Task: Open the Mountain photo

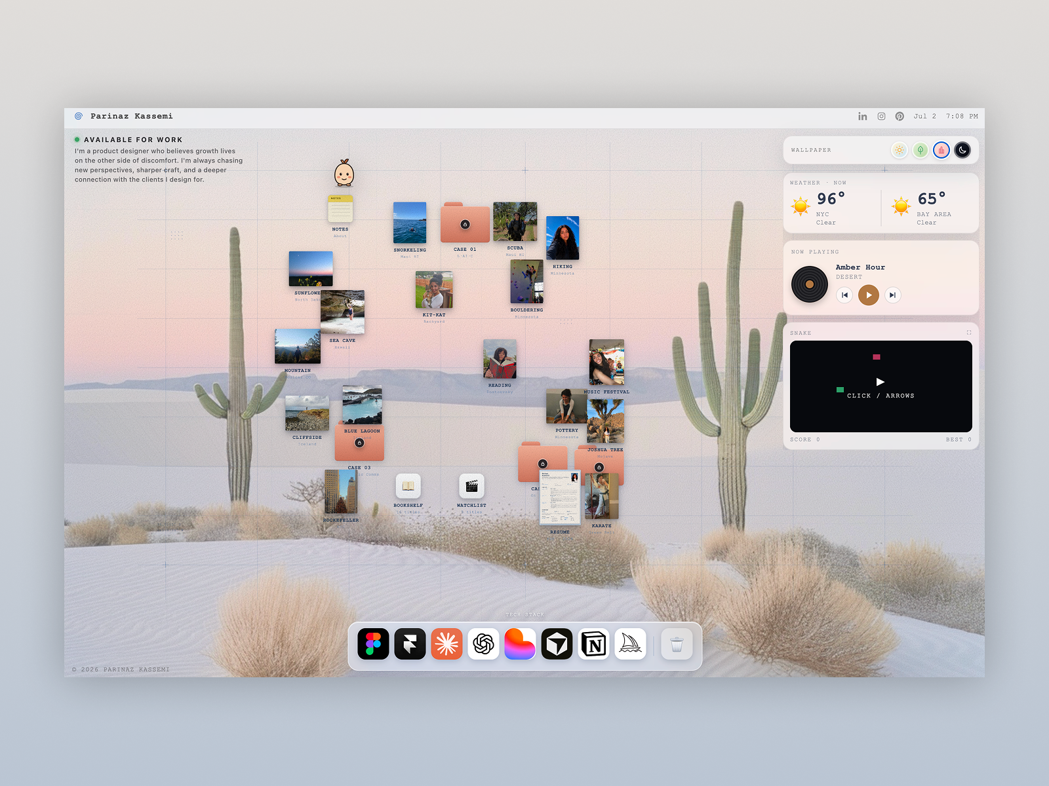Action: (x=298, y=346)
